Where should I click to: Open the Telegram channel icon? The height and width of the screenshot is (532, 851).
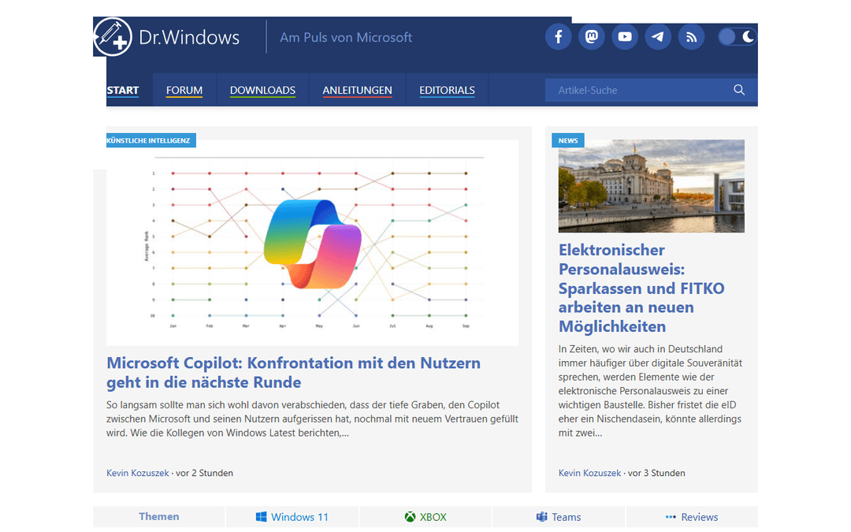pos(658,37)
